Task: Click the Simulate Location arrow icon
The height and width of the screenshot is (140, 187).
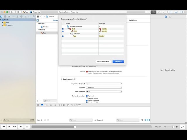Action: point(72,105)
